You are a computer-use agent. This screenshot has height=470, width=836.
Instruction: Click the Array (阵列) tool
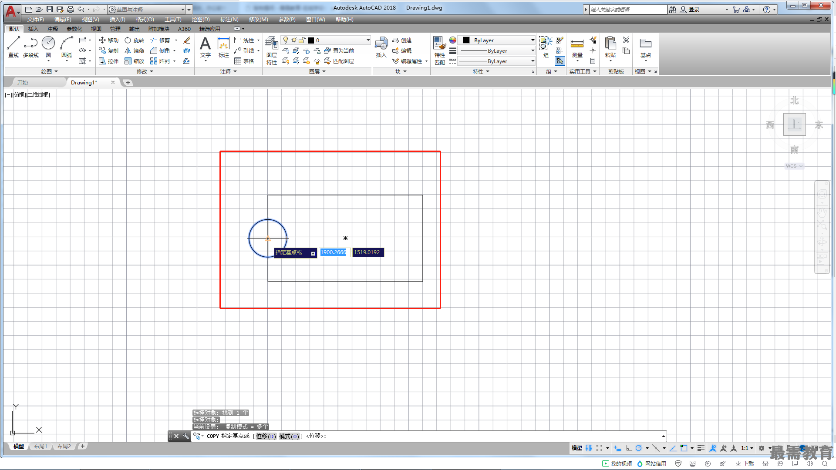[160, 61]
